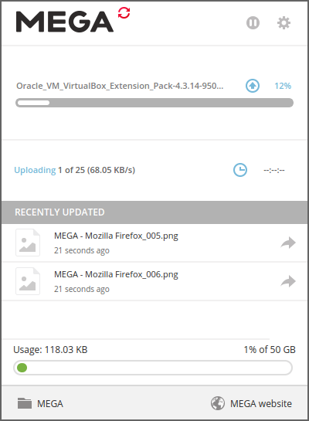Open the MEGA website link

coord(261,403)
